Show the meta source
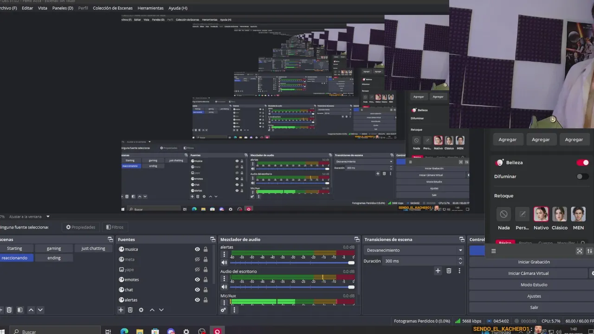Viewport: 594px width, 334px height. point(197,259)
